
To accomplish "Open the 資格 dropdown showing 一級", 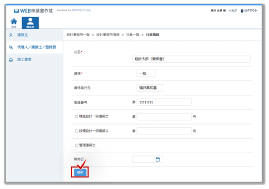I will [x=146, y=73].
